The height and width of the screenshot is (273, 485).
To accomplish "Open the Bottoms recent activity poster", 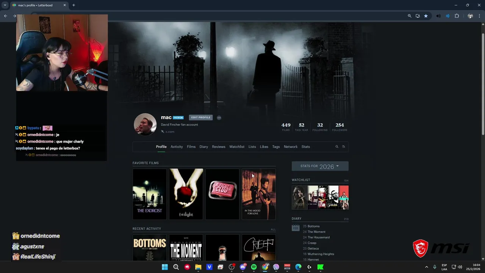I will click(150, 248).
